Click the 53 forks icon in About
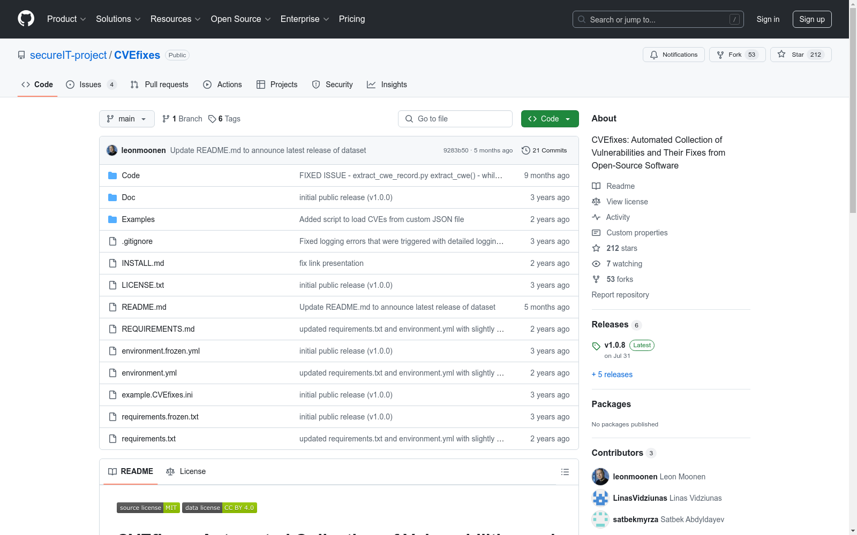The image size is (857, 535). [596, 279]
